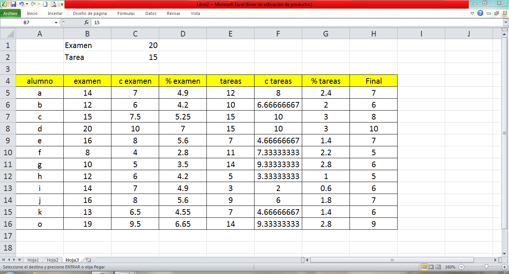Click the Insert Worksheet icon tab

click(88, 260)
